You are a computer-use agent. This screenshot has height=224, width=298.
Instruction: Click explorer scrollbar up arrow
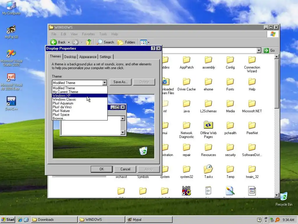pos(277,57)
